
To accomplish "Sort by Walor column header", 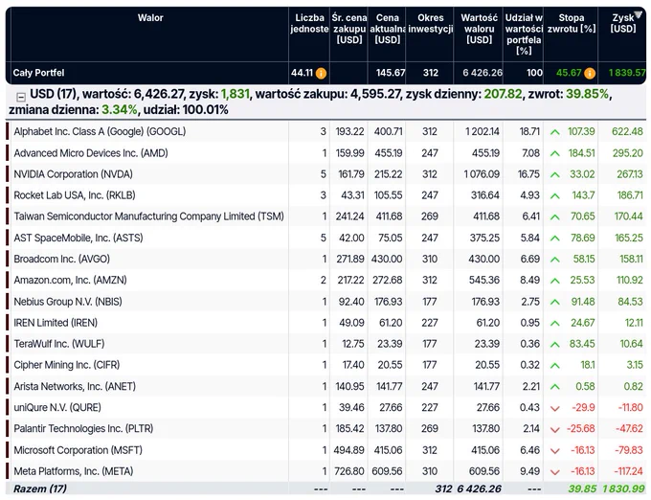I will [150, 18].
